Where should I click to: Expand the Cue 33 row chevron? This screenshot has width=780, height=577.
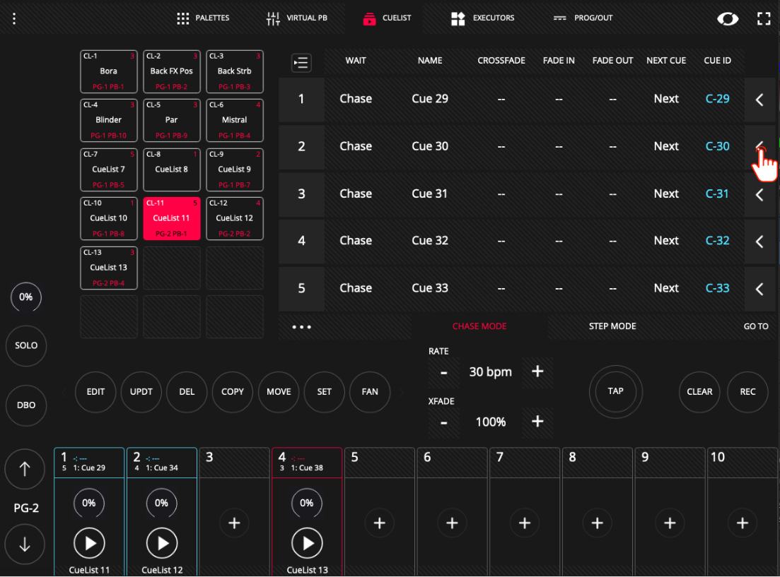(759, 289)
